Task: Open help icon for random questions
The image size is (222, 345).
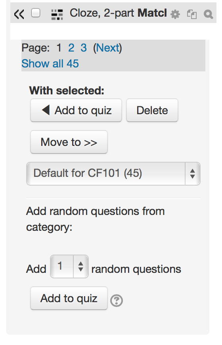Action: 117,301
